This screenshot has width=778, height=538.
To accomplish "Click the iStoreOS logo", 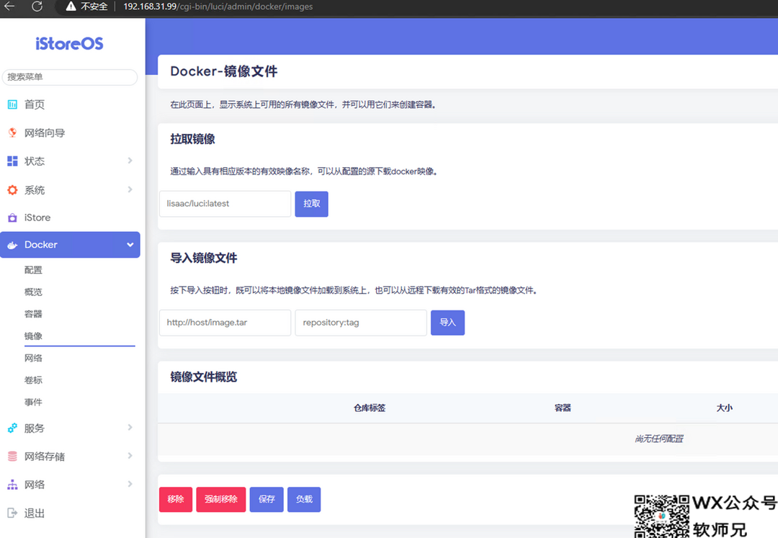I will click(x=69, y=44).
